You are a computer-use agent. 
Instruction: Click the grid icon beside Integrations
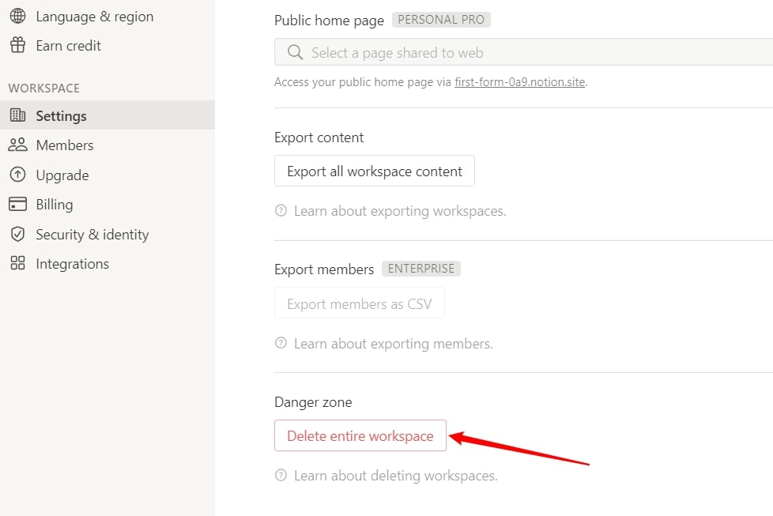coord(17,263)
